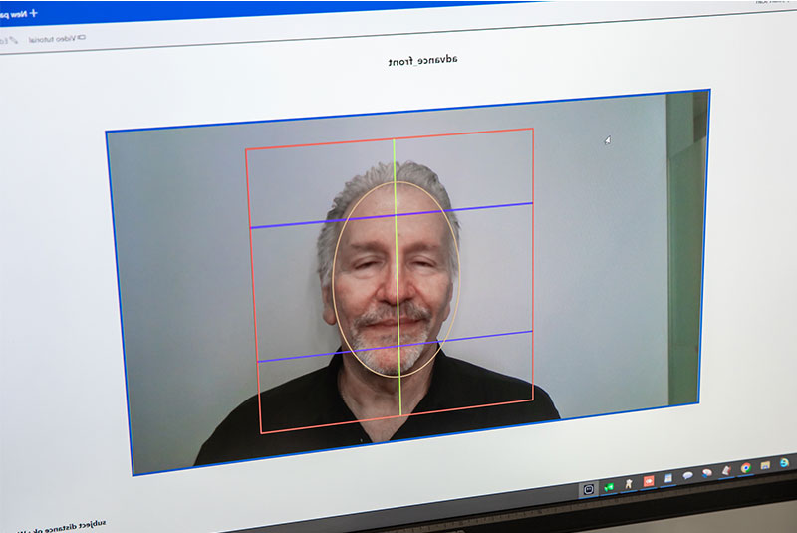Open Internet Explorer icon in the taskbar
This screenshot has width=797, height=533.
(x=784, y=463)
